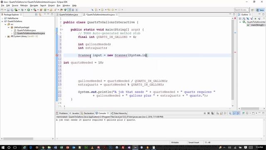Click the Pin Console icon
This screenshot has width=266, height=150.
tap(243, 113)
